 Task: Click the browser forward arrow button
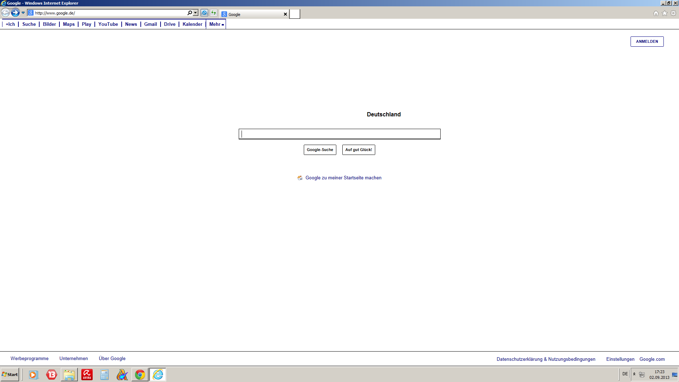15,13
